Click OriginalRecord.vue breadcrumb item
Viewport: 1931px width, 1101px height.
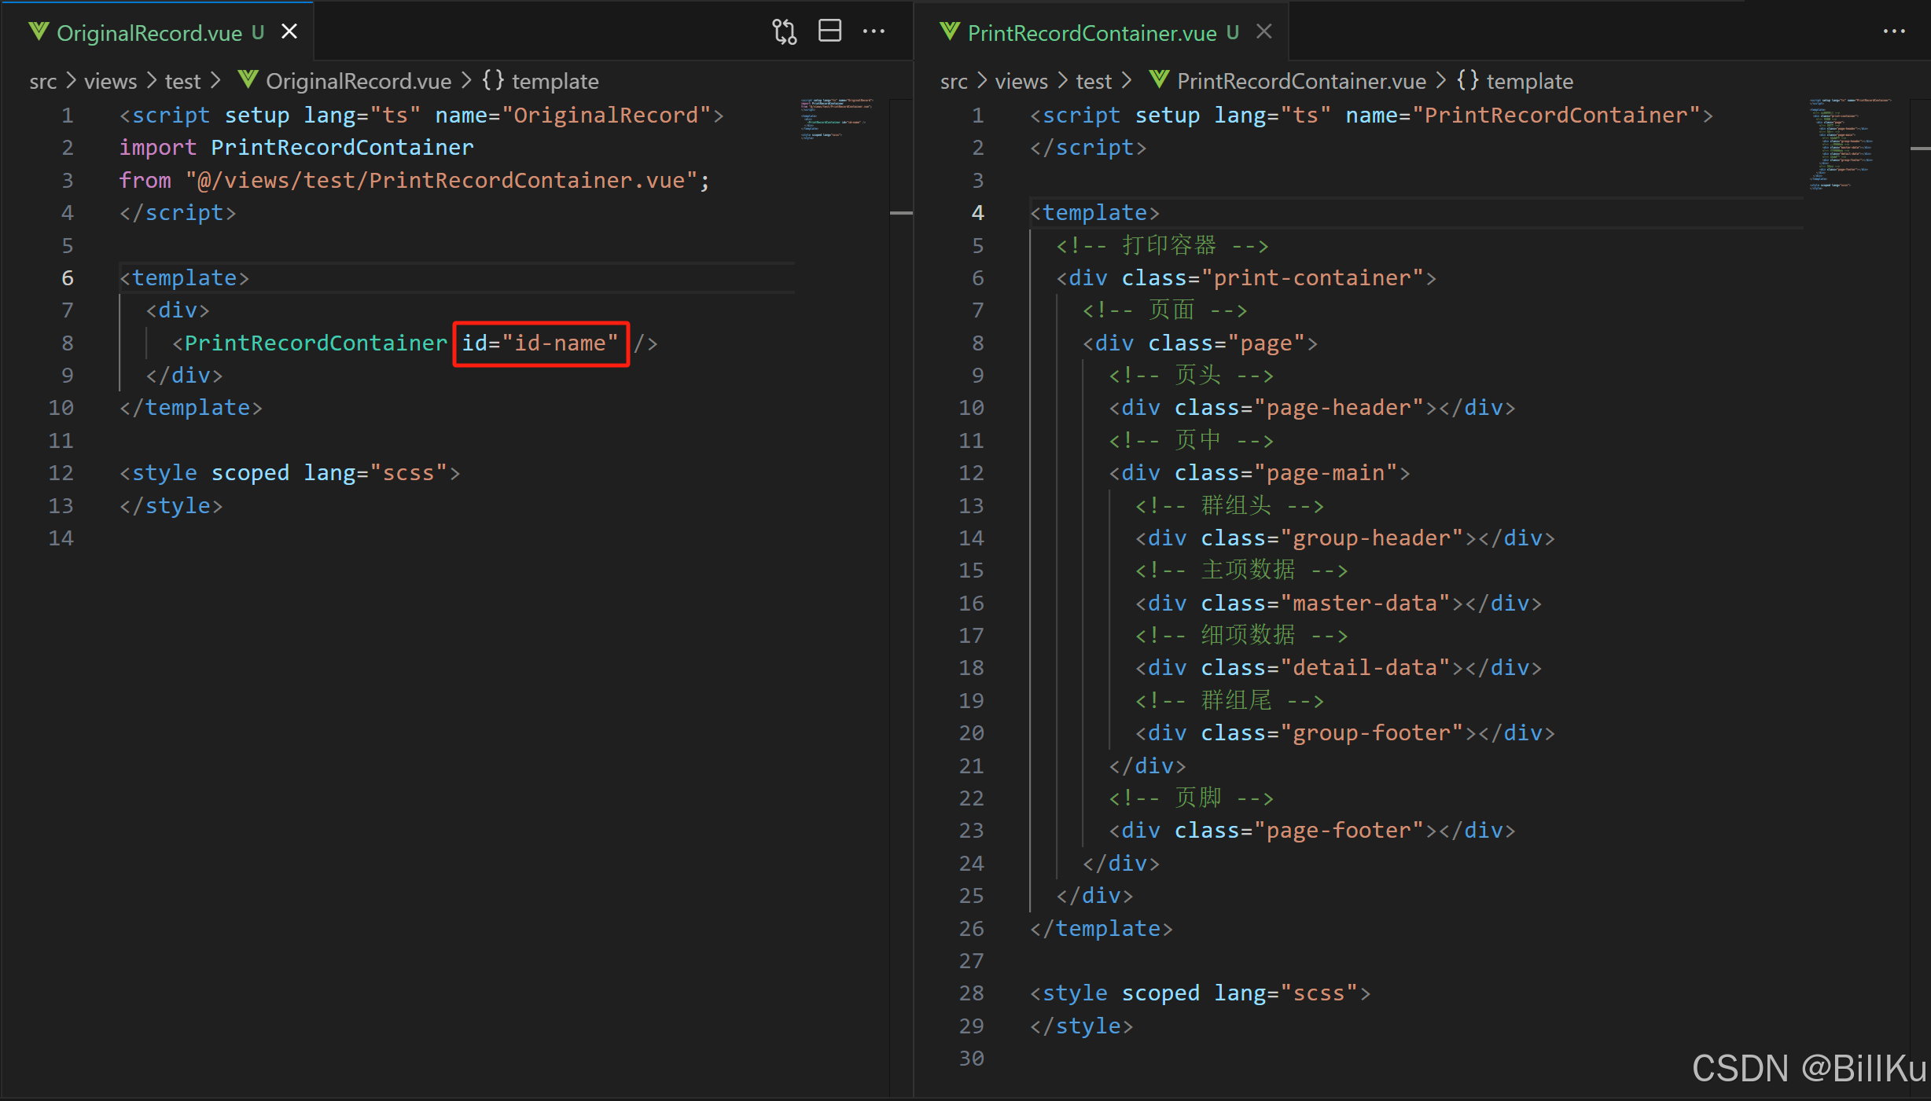pos(358,81)
